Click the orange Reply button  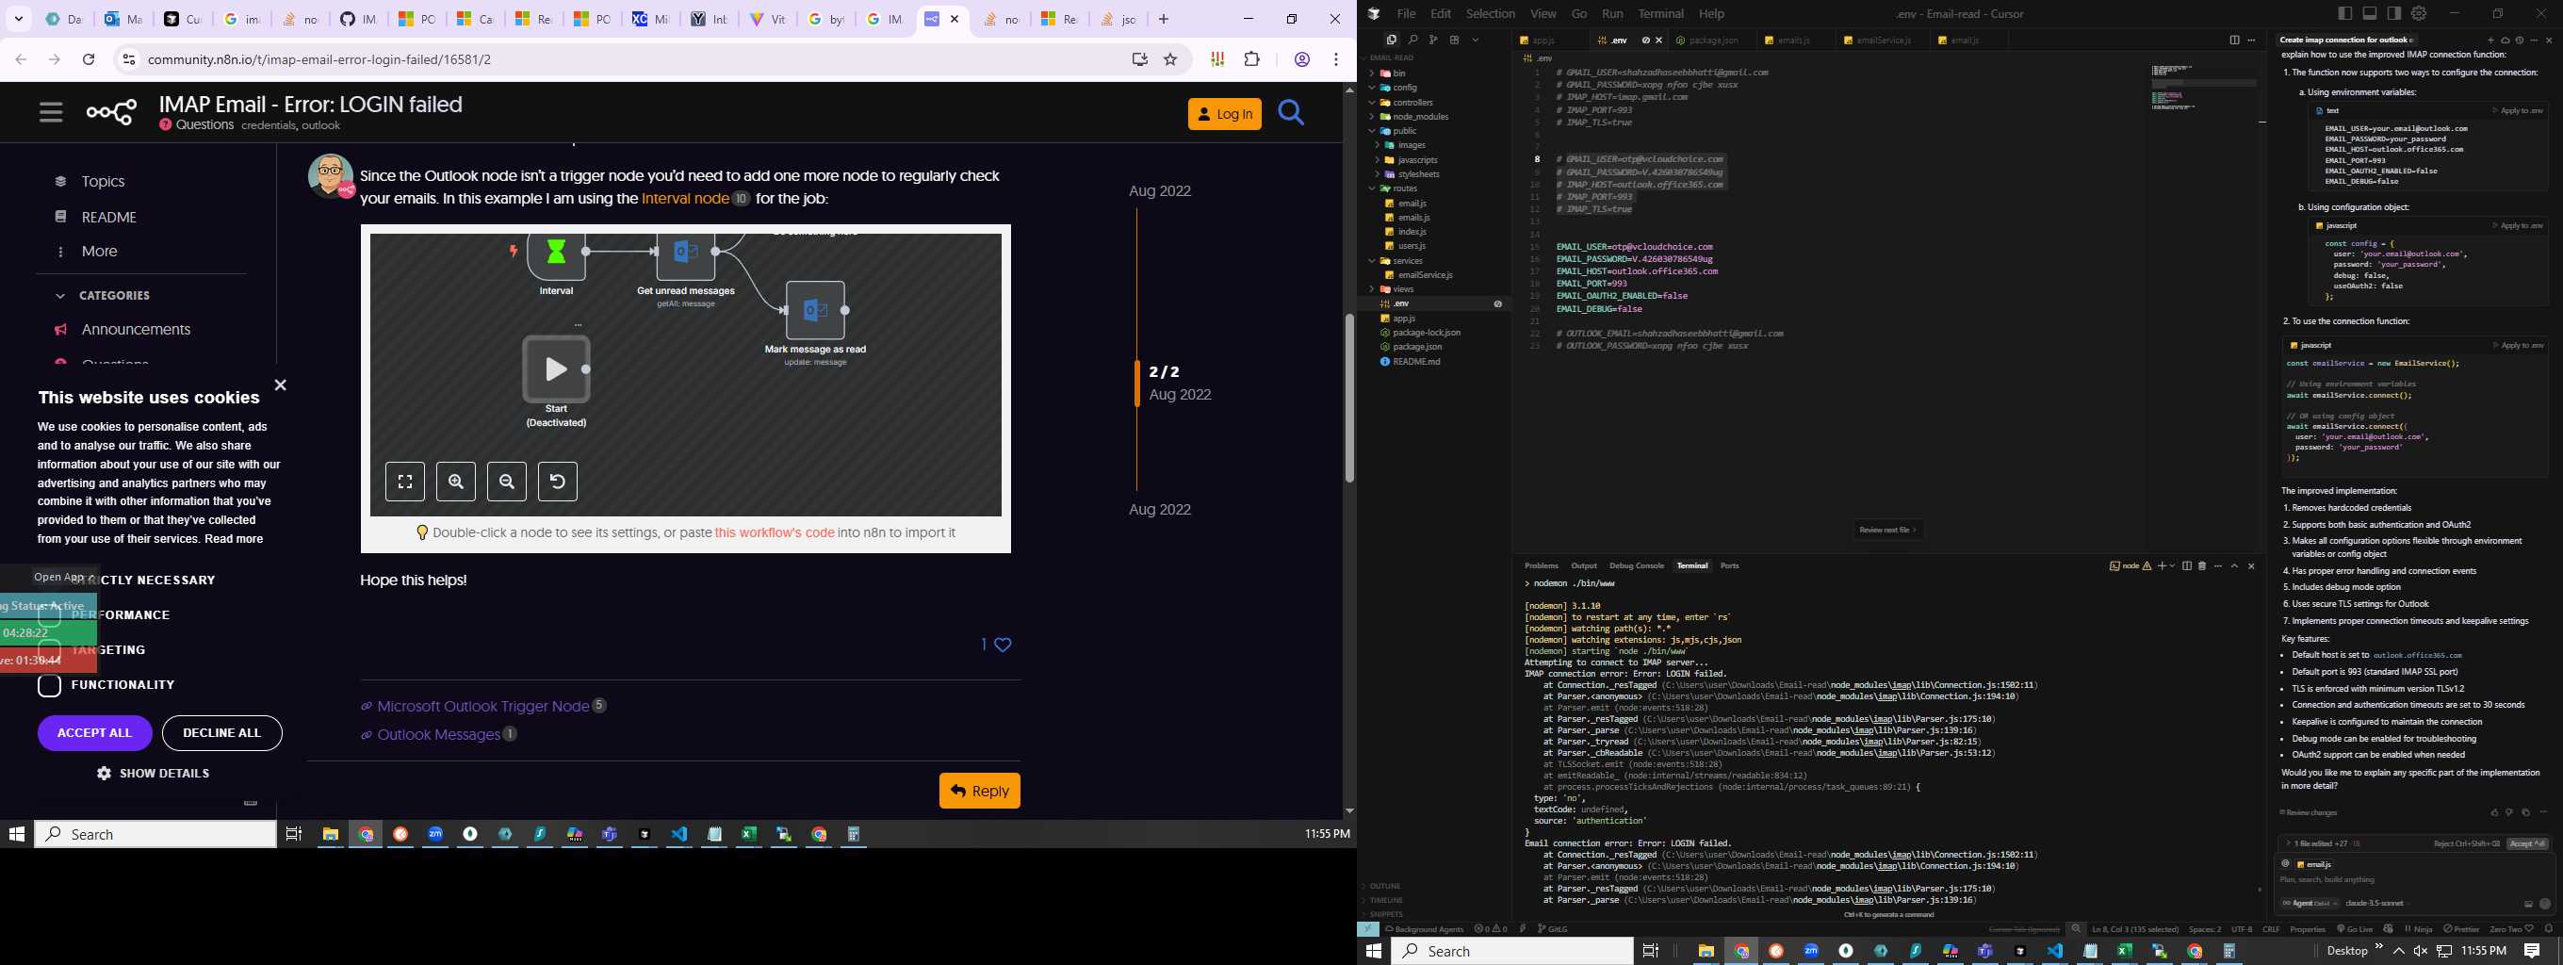point(980,791)
